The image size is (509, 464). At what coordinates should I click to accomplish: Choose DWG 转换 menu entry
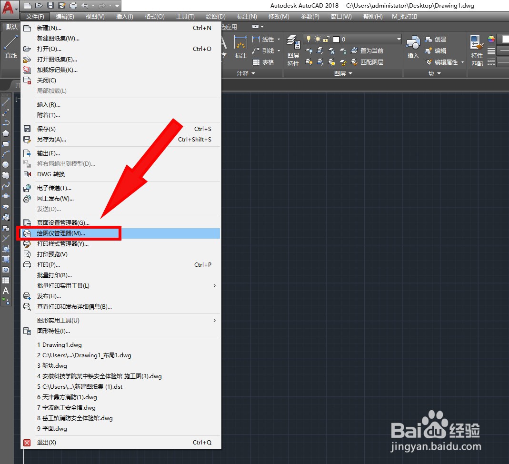[x=121, y=174]
